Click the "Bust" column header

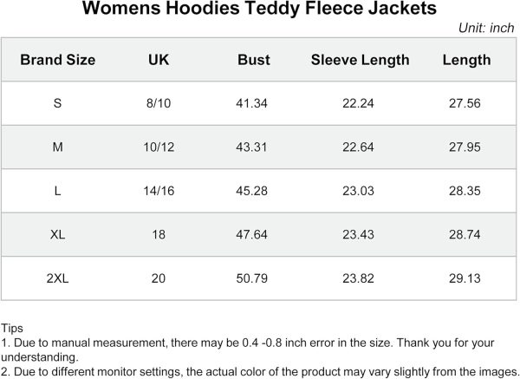point(254,61)
